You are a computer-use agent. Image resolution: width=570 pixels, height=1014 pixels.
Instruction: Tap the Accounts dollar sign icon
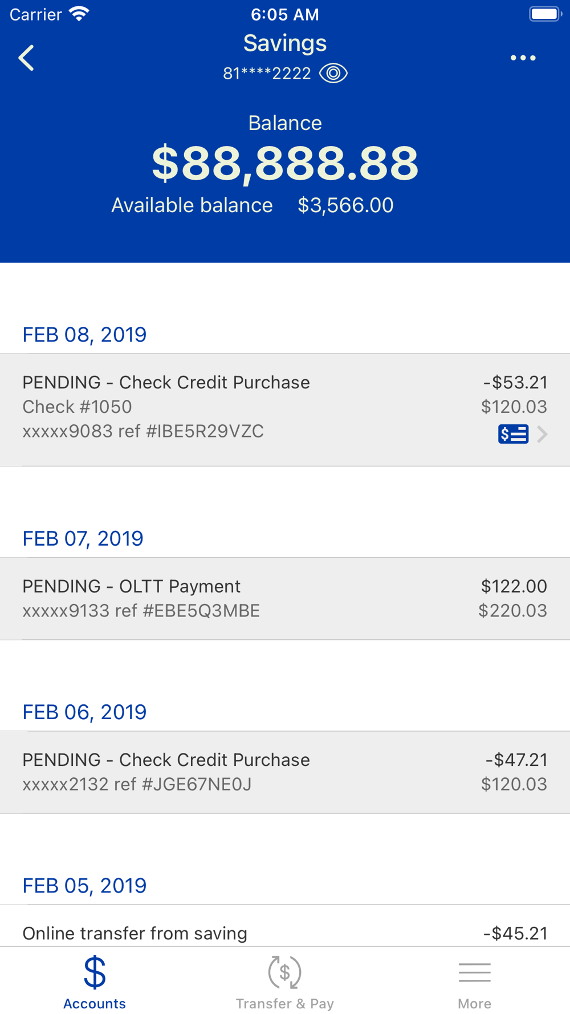95,972
